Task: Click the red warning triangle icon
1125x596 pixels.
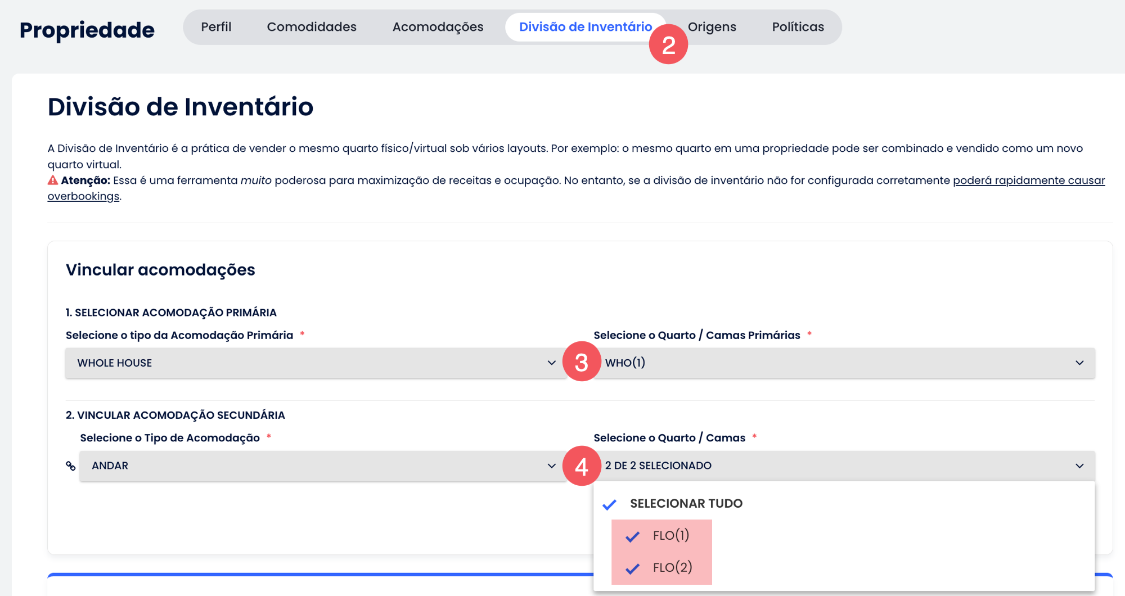Action: (53, 180)
